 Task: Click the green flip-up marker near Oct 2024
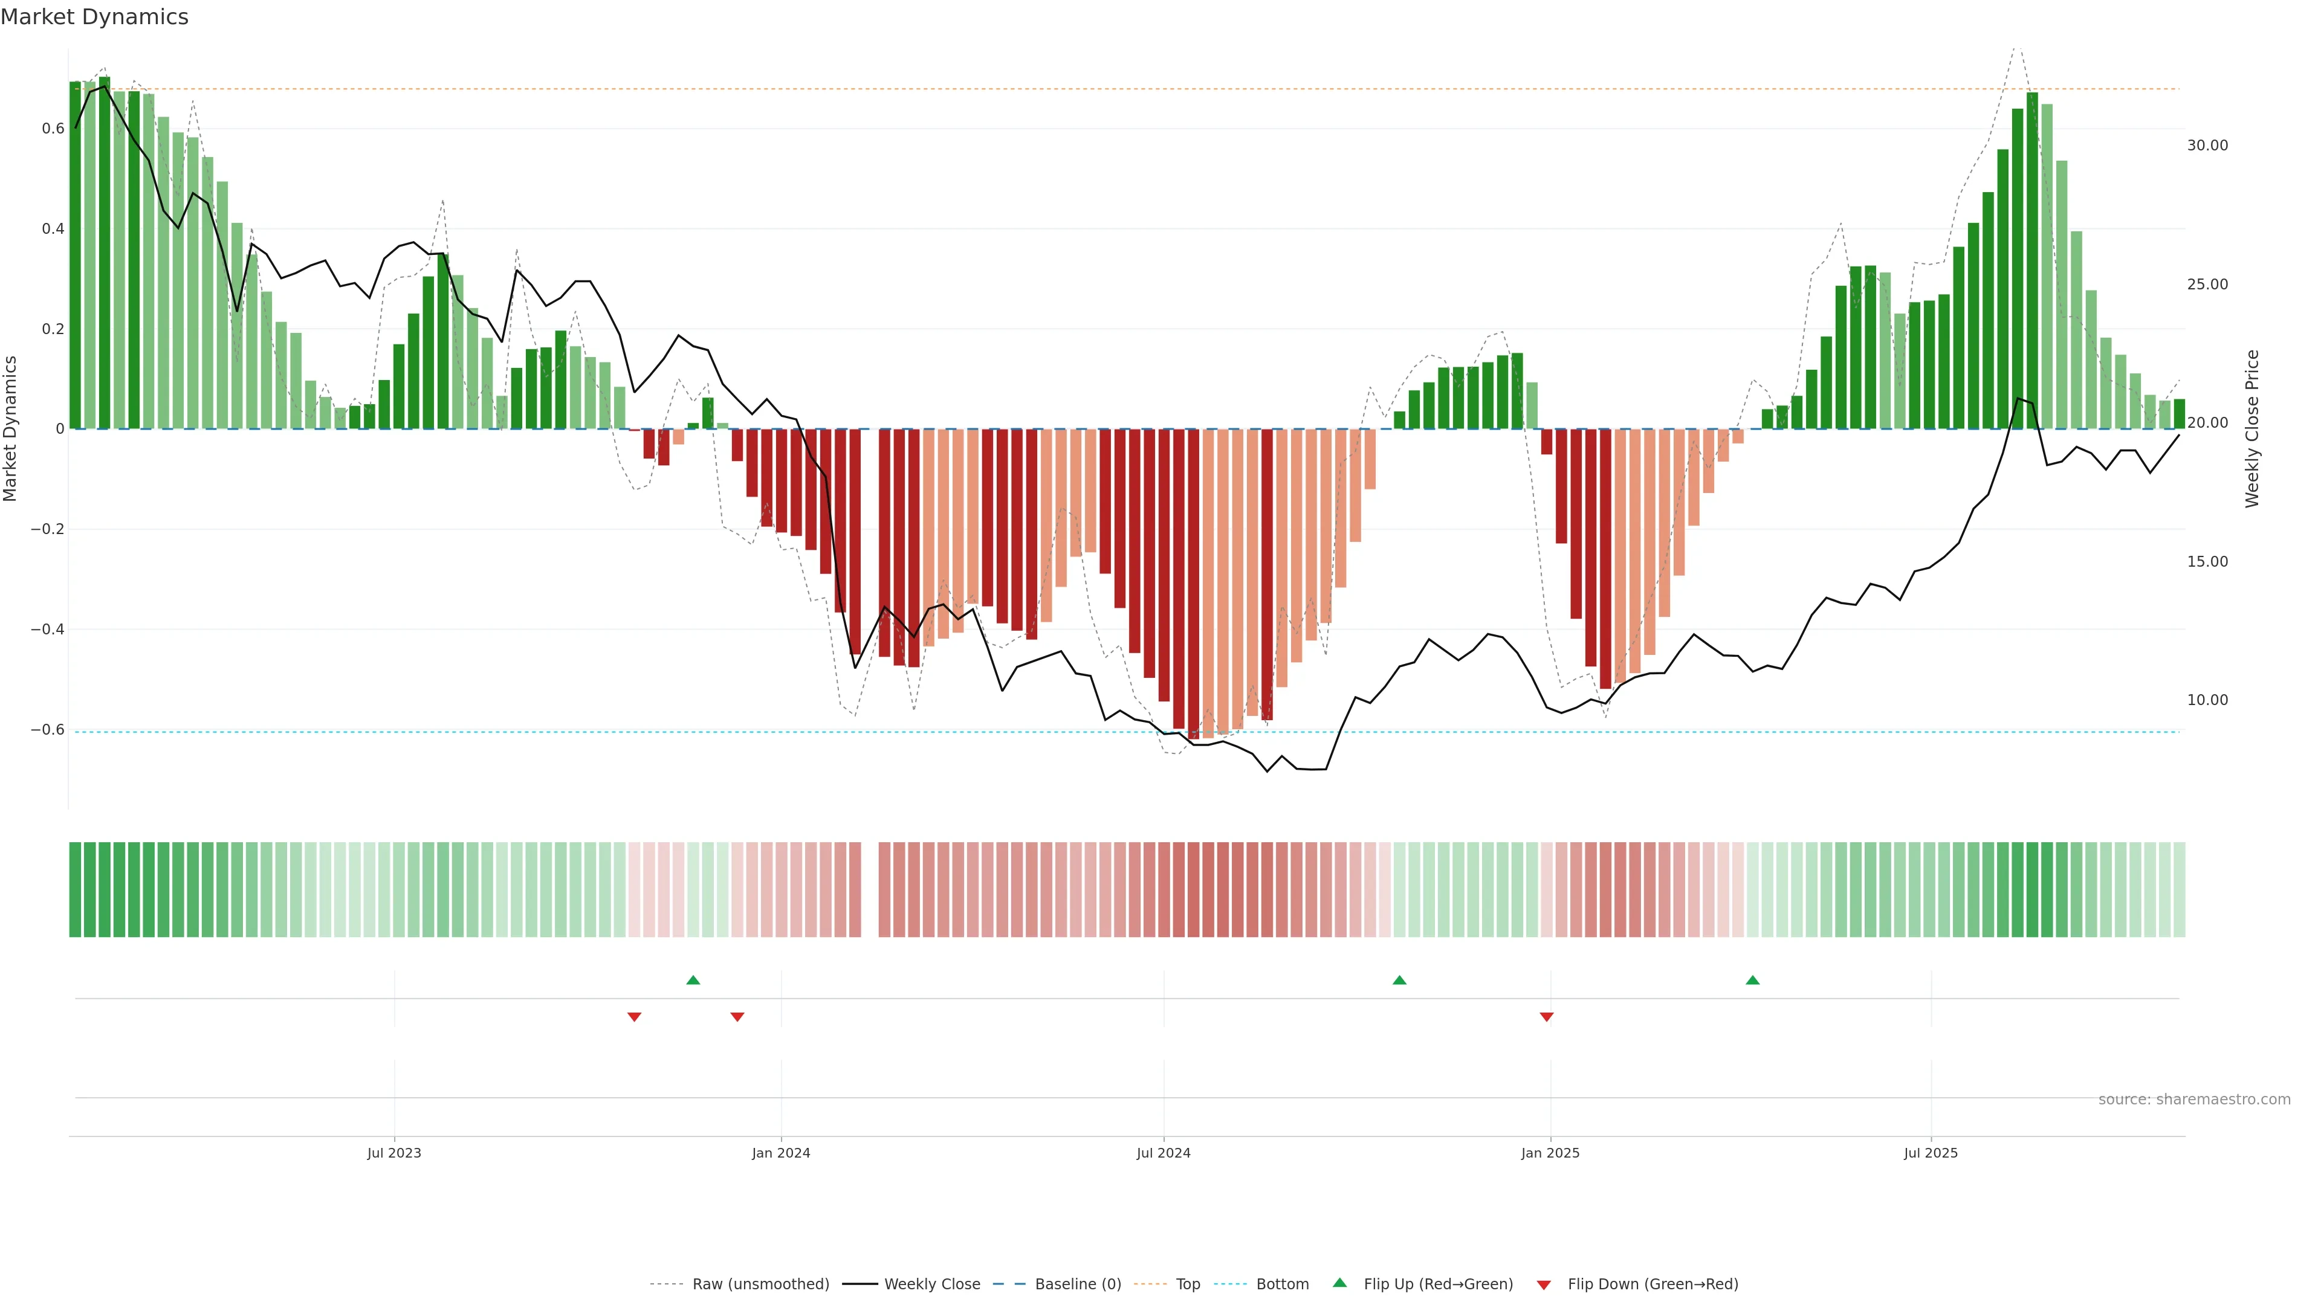1399,980
